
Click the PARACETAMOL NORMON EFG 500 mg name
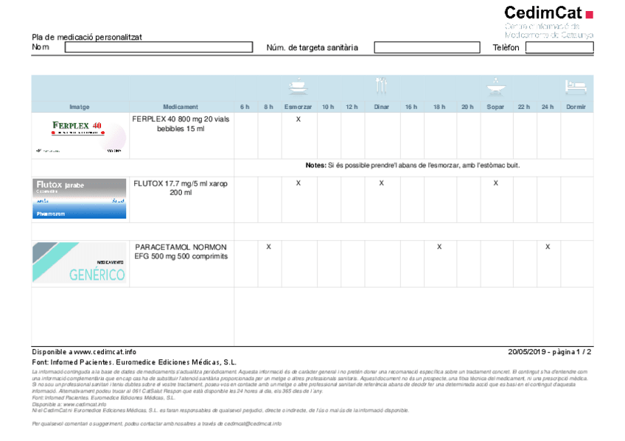tap(181, 252)
